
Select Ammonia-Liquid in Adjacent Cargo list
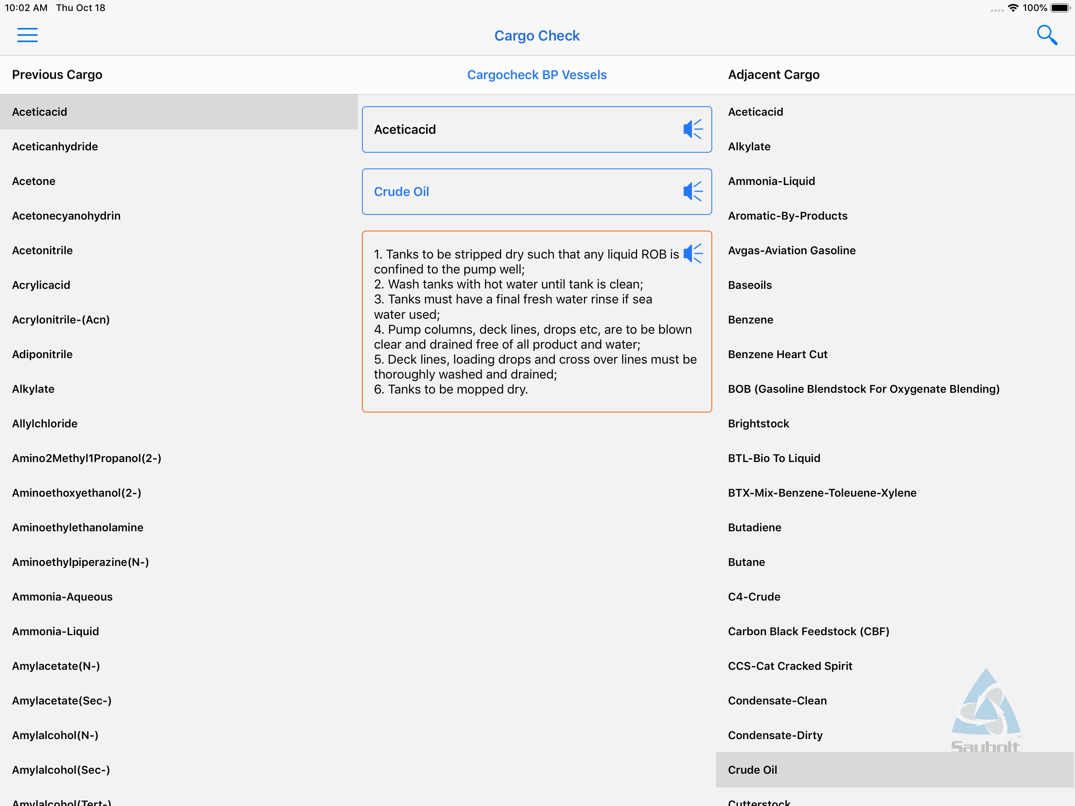coord(895,181)
